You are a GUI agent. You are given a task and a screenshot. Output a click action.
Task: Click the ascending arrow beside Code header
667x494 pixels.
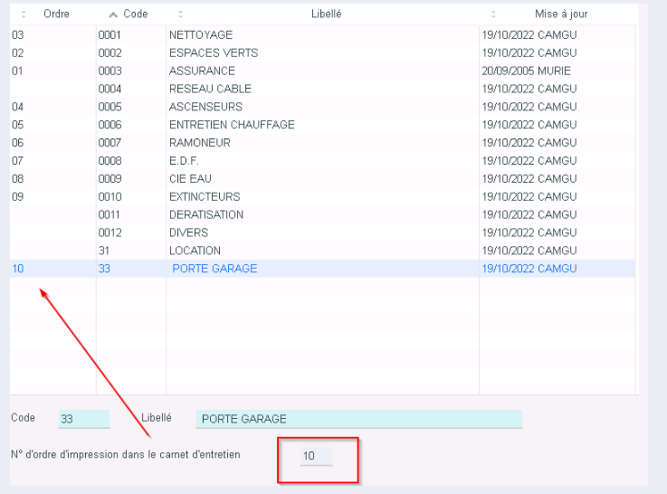[112, 14]
